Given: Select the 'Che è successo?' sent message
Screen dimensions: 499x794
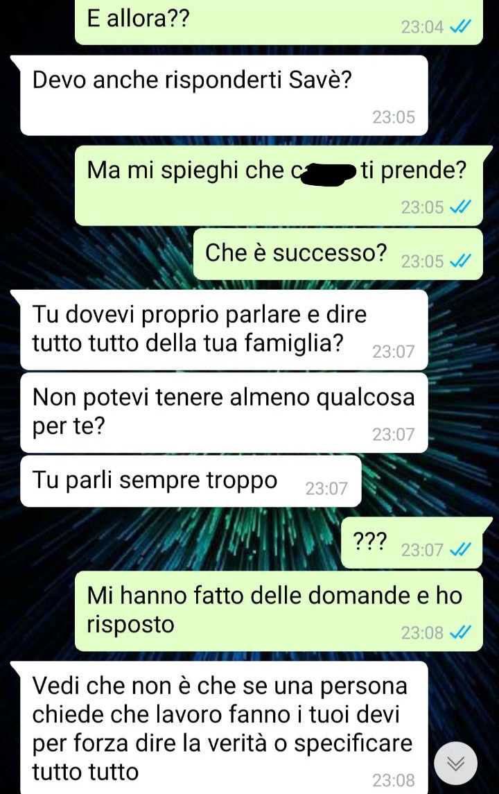Looking at the screenshot, I should (x=338, y=254).
